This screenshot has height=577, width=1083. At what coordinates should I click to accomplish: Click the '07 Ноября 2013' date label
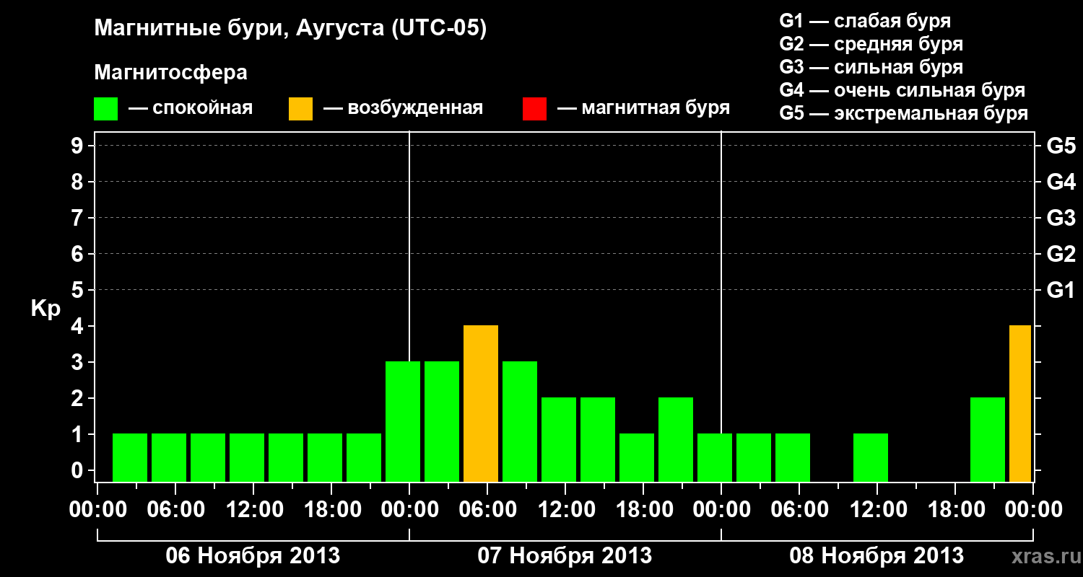pos(565,555)
